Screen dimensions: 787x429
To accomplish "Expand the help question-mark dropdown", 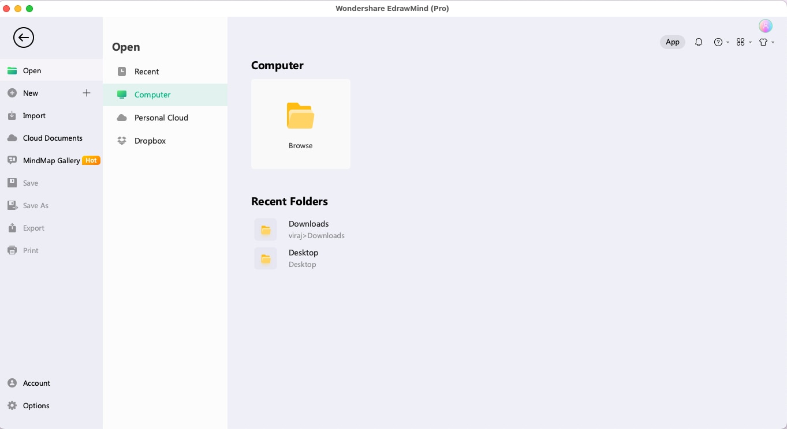I will pos(721,42).
